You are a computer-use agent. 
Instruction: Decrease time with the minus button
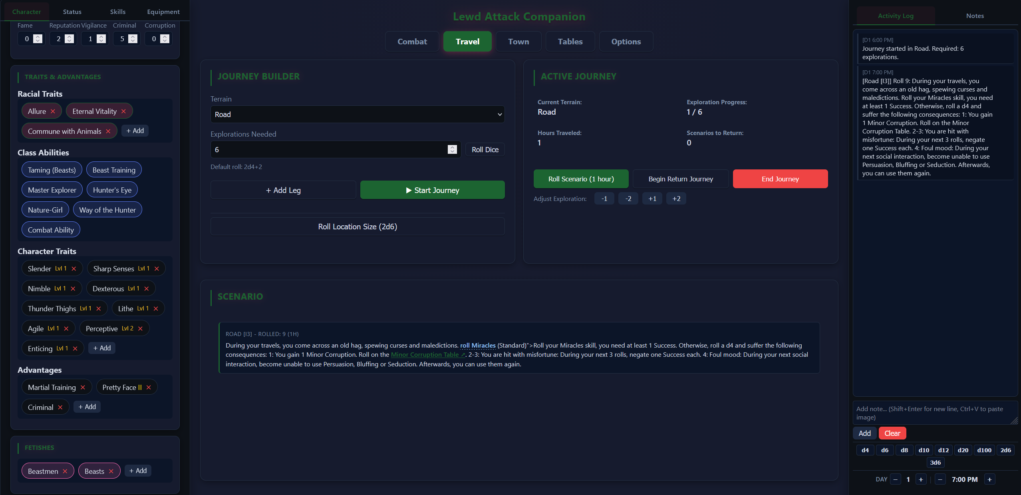coord(940,479)
